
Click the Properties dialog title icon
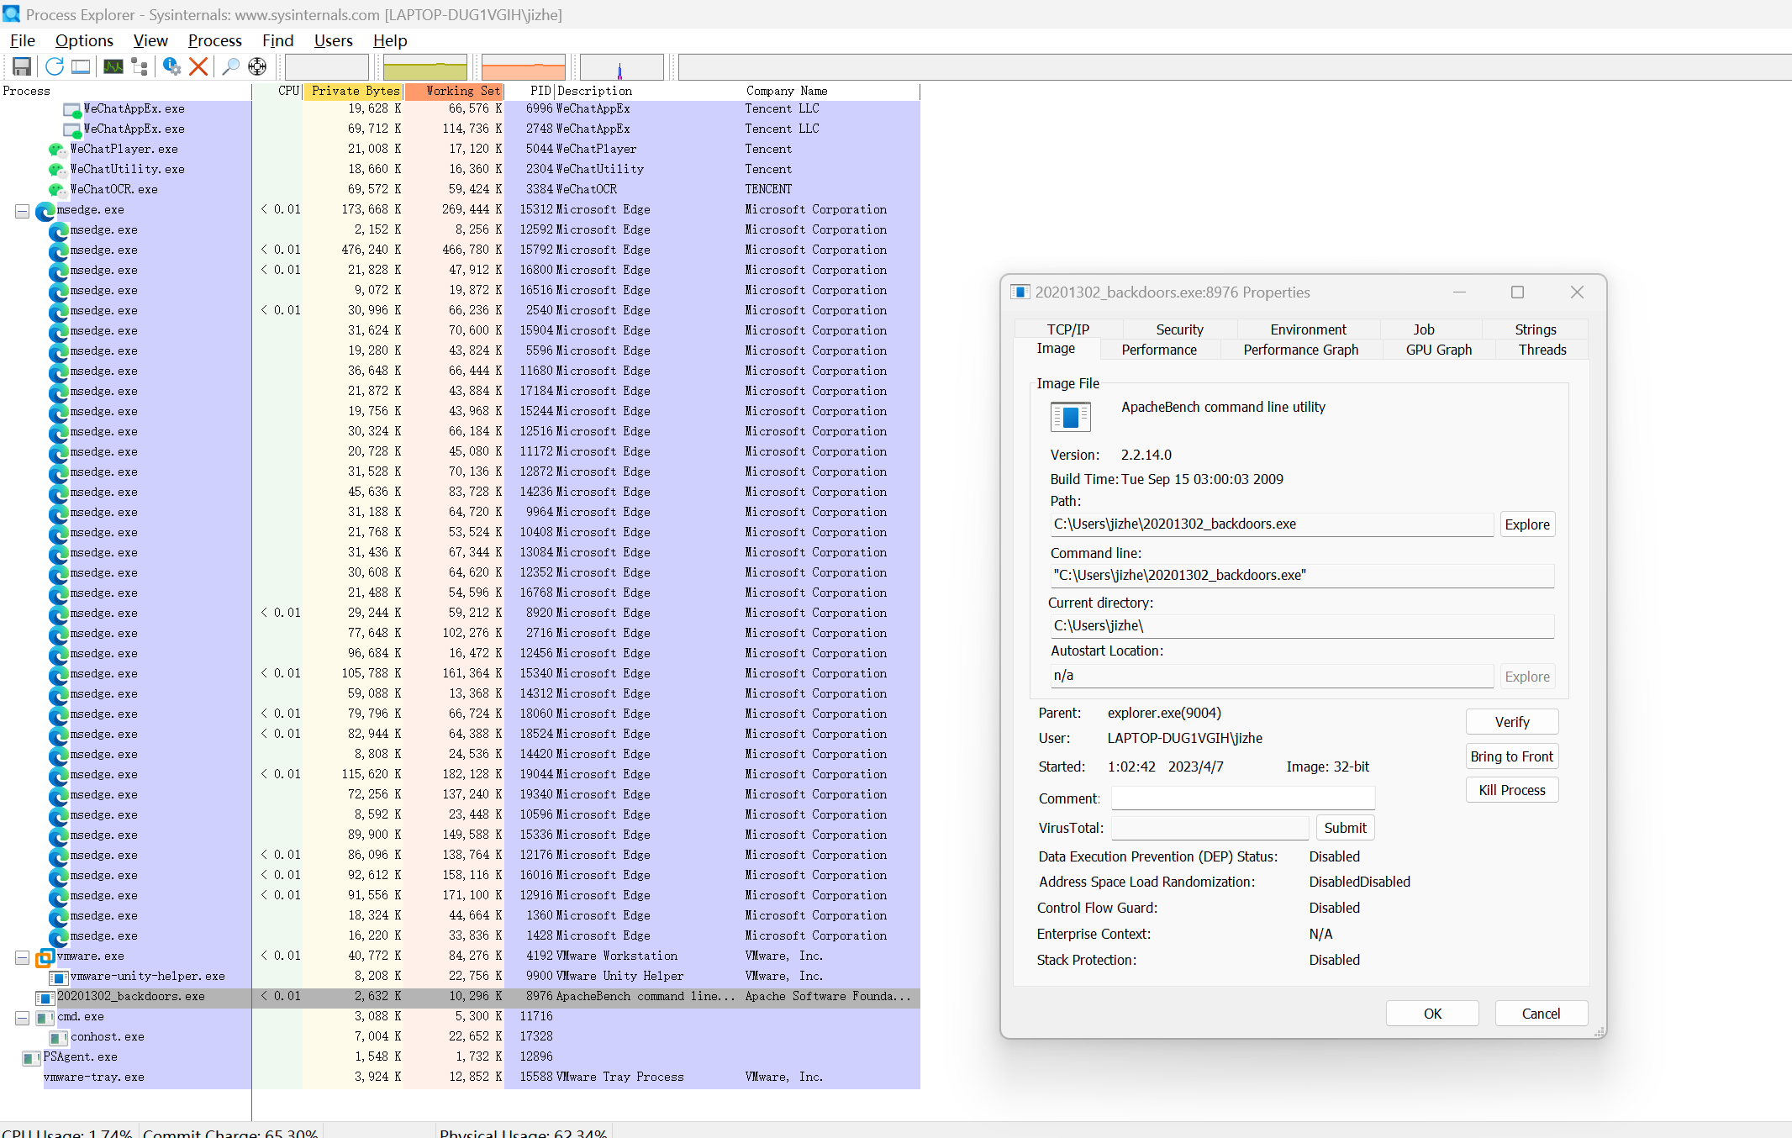[x=1020, y=292]
